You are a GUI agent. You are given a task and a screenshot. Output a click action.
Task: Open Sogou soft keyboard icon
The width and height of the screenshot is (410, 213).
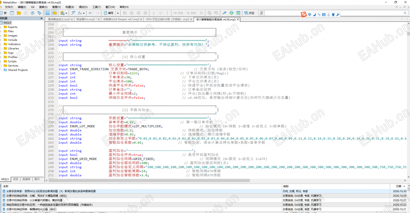tap(324, 15)
